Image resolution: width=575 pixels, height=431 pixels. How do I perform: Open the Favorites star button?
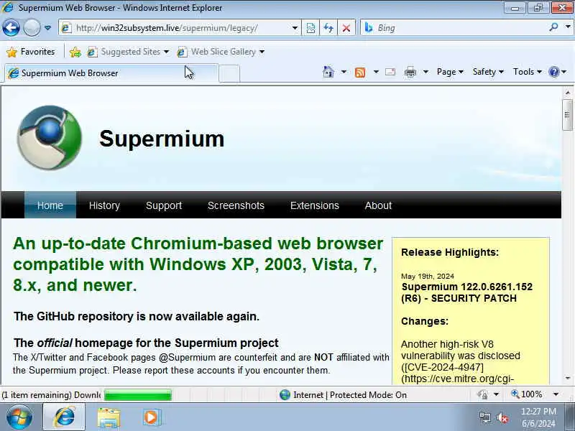pos(31,52)
